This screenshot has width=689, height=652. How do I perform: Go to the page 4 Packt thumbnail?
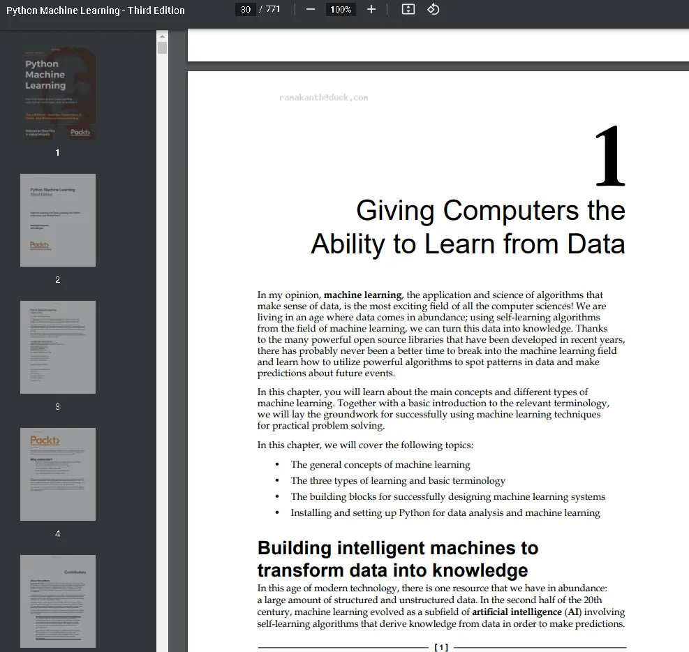tap(58, 474)
